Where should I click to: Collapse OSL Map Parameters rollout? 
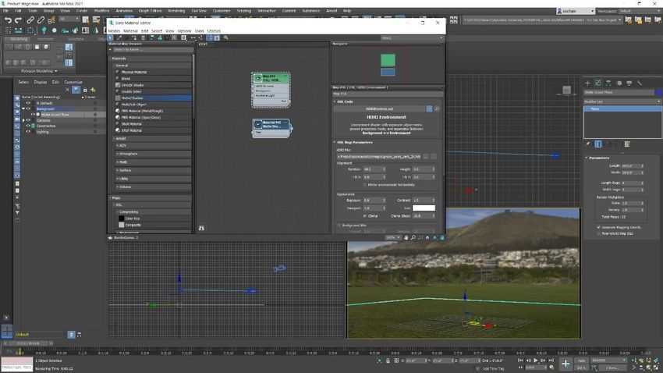[x=335, y=142]
